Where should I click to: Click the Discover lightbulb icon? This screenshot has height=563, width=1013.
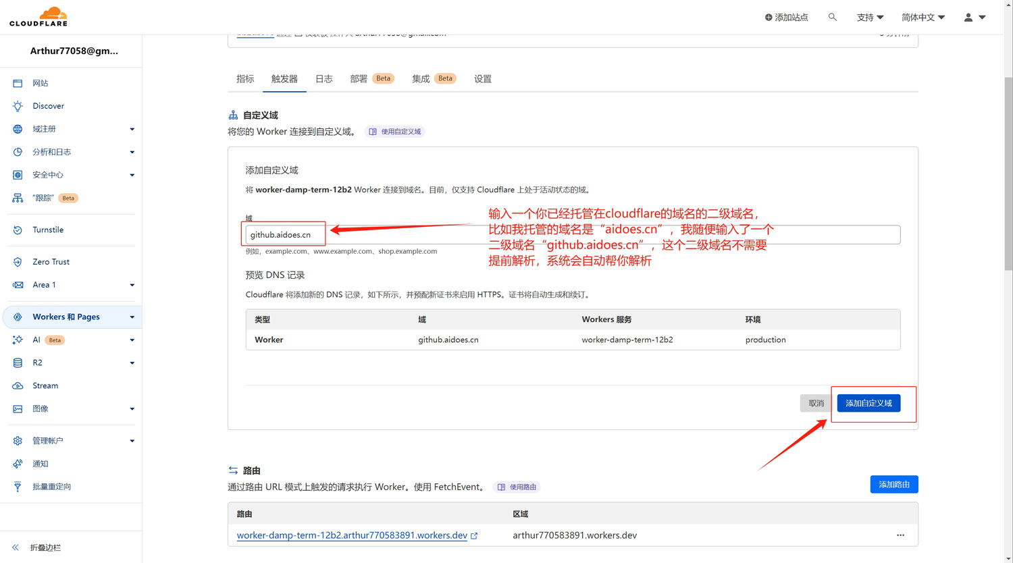click(x=18, y=106)
